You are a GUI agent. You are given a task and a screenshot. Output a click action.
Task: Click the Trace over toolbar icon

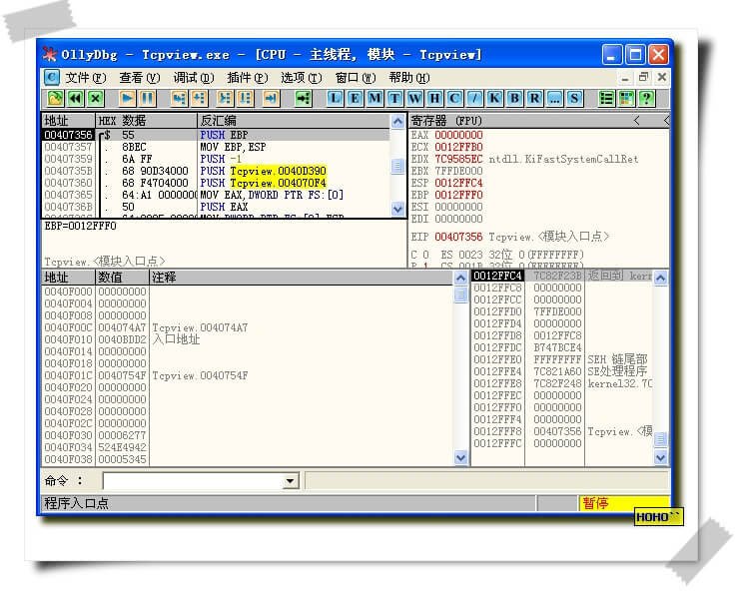(246, 99)
